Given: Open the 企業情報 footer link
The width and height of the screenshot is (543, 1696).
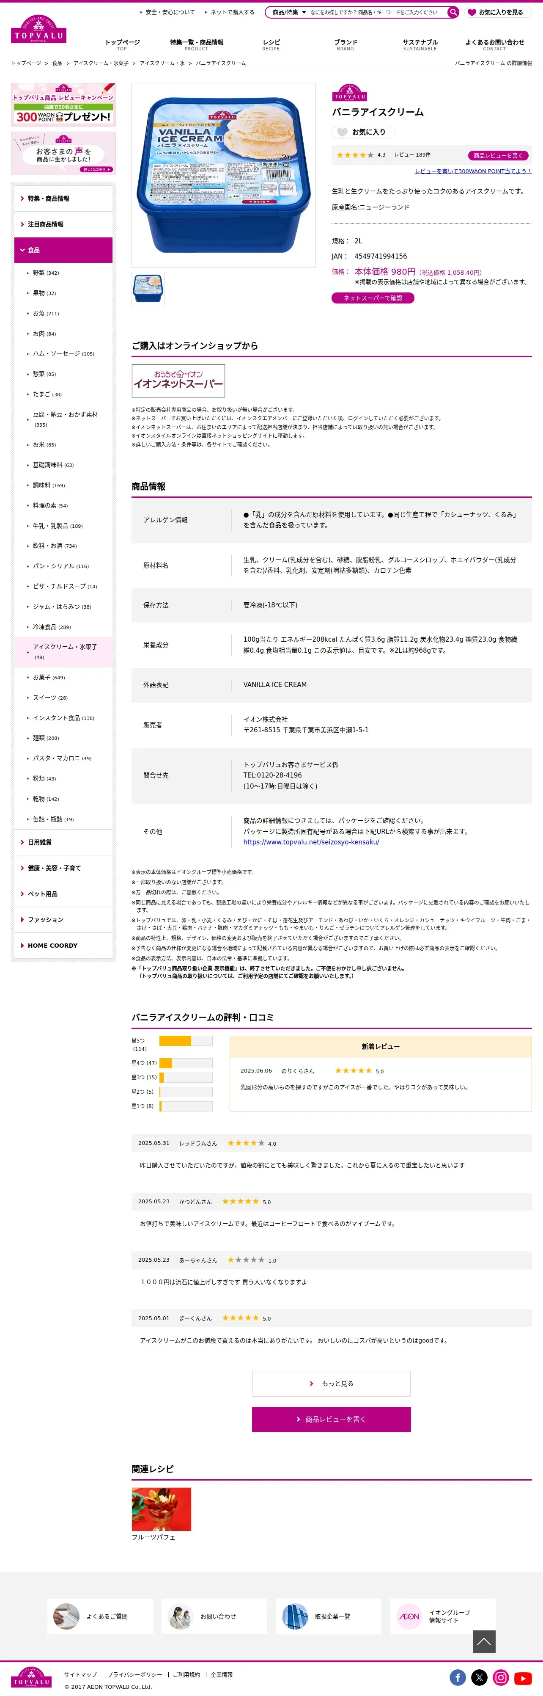Looking at the screenshot, I should click(222, 1674).
